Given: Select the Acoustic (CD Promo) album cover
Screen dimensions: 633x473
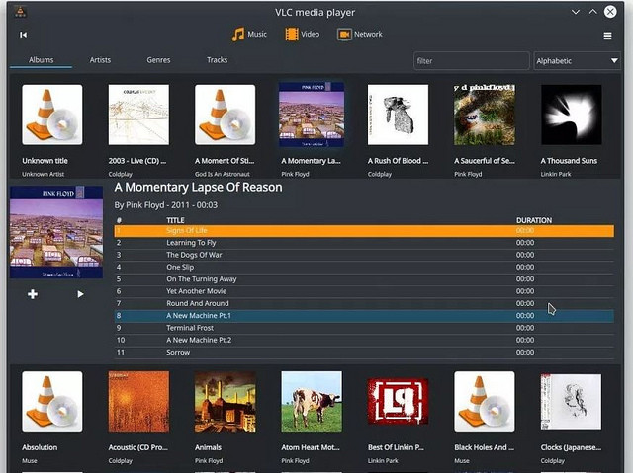Looking at the screenshot, I should [138, 401].
